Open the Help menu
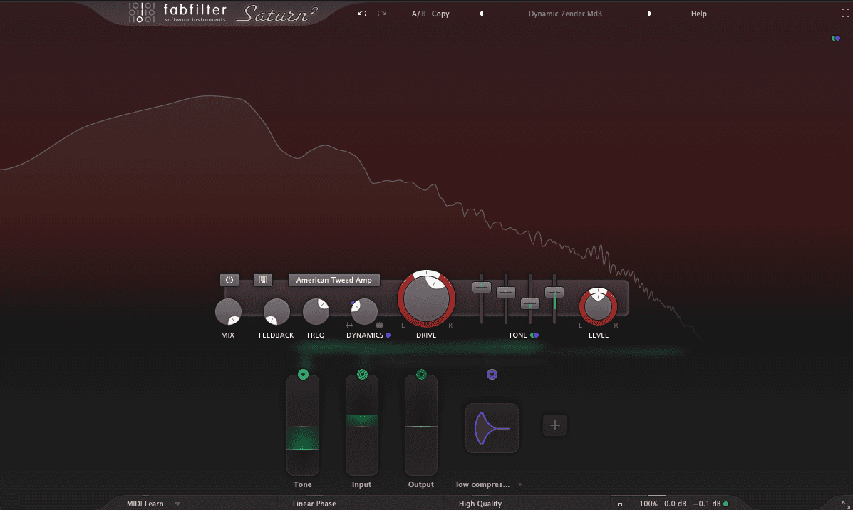The width and height of the screenshot is (853, 510). [x=698, y=14]
